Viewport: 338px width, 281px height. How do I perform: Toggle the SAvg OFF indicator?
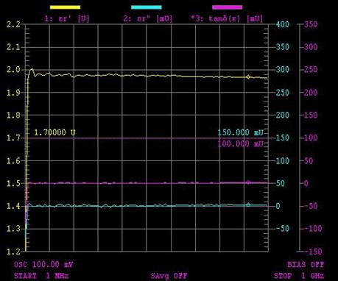tap(169, 276)
